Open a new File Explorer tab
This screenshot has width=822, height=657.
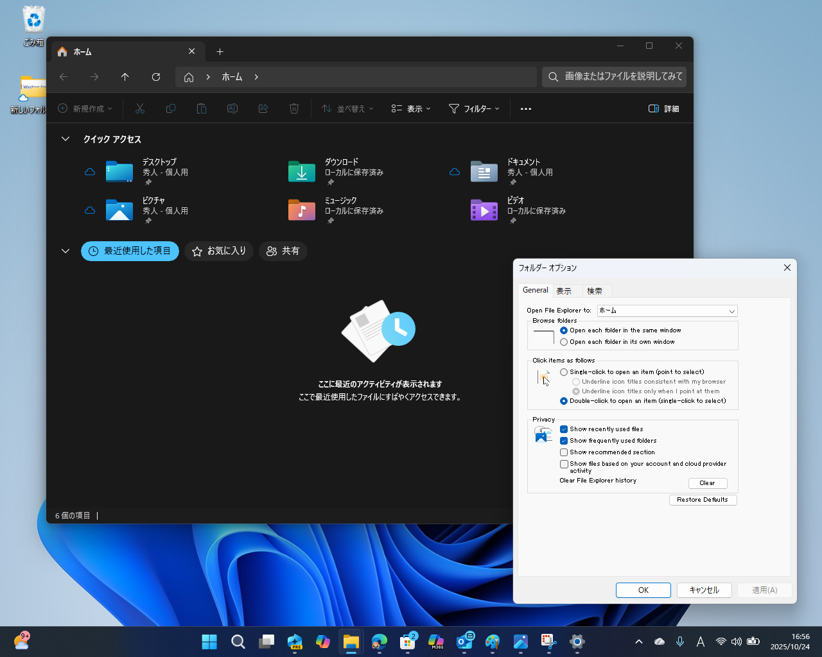coord(220,51)
